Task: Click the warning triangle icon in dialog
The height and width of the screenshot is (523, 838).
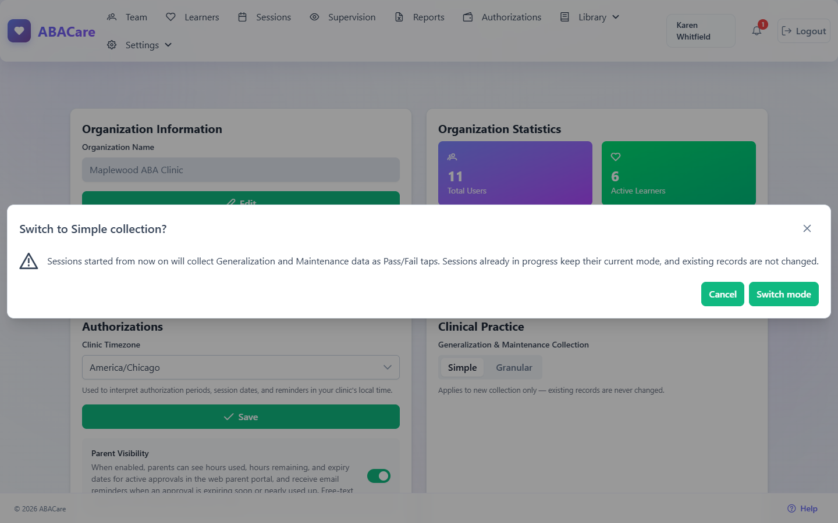Action: coord(29,261)
